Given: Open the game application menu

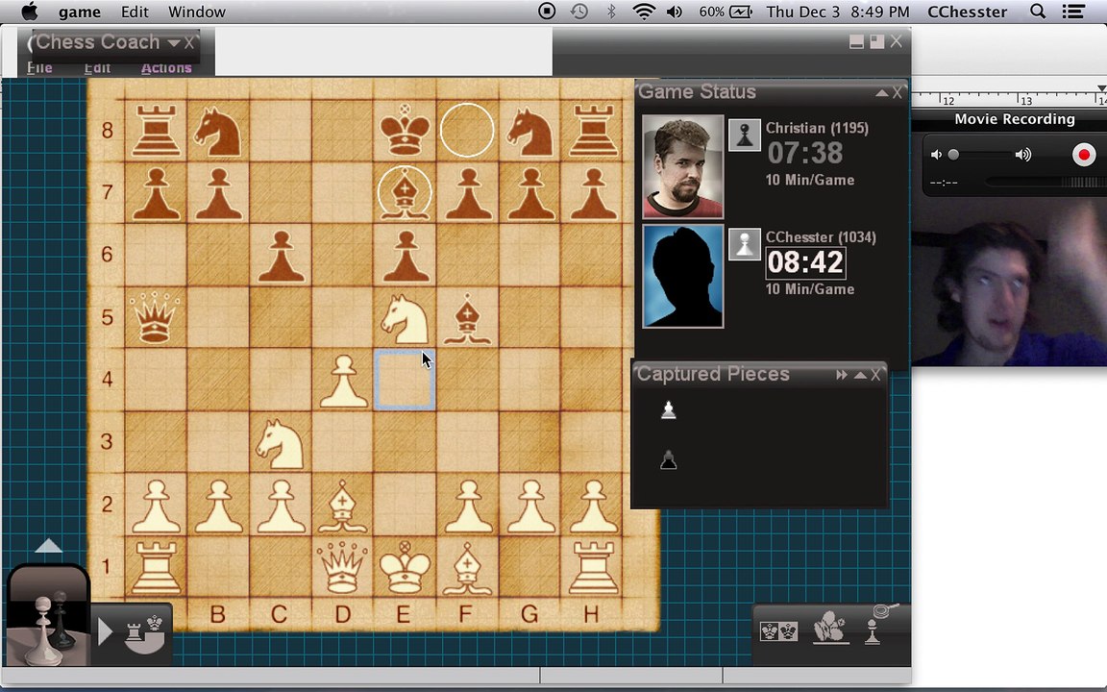Looking at the screenshot, I should tap(79, 12).
